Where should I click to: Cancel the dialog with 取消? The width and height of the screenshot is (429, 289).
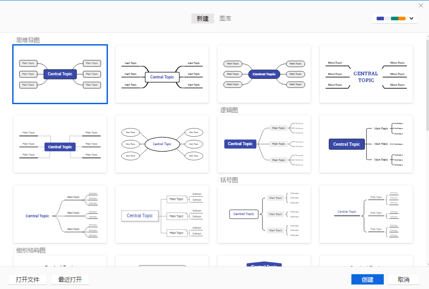point(403,280)
